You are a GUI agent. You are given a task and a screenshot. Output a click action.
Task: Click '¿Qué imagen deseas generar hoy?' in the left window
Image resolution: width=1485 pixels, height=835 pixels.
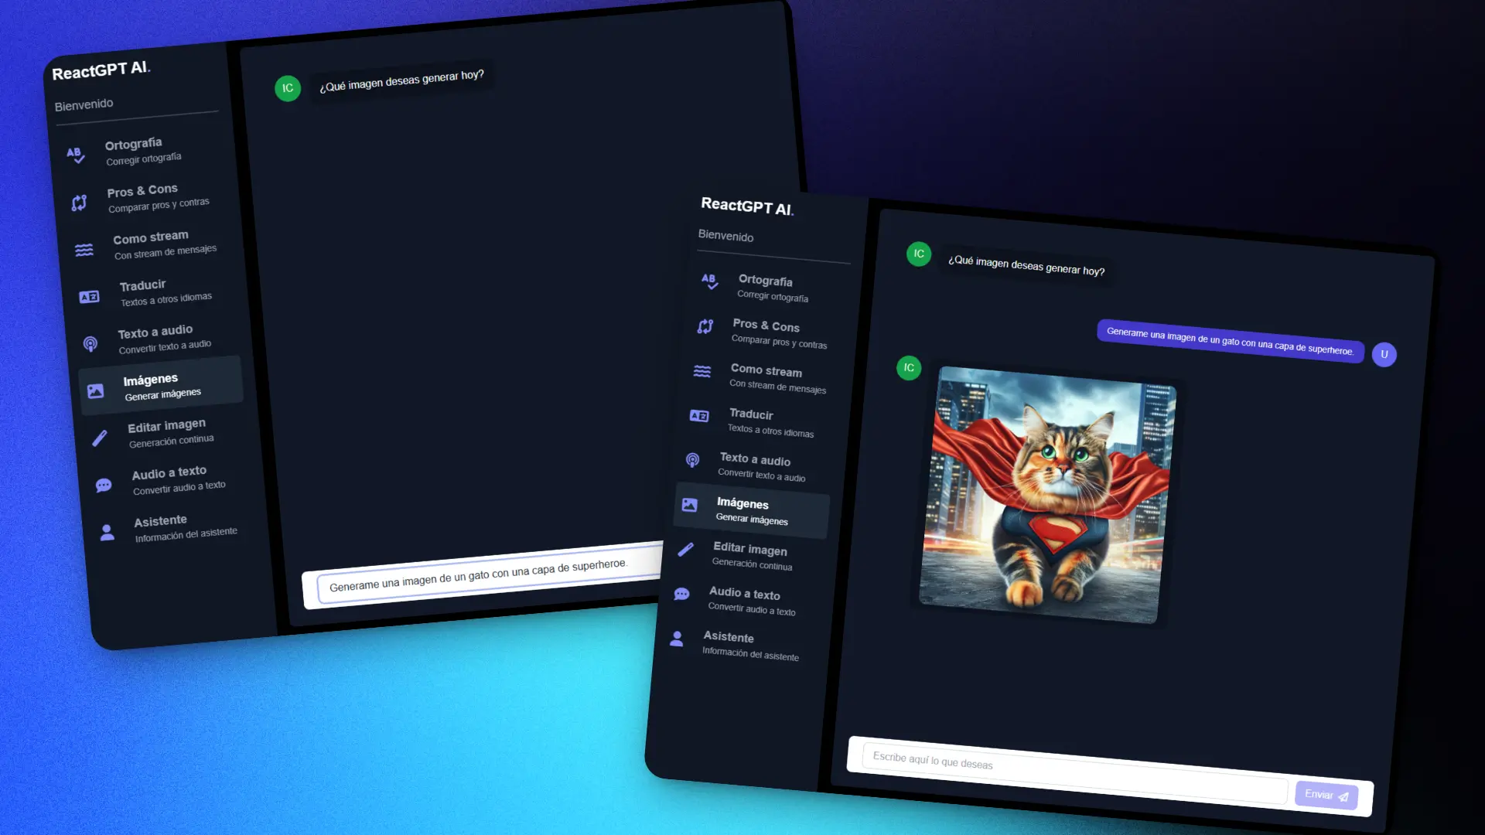pyautogui.click(x=401, y=80)
